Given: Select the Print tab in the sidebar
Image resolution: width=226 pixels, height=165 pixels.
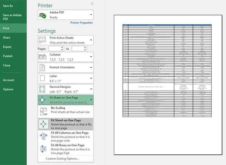Looking at the screenshot, I should pyautogui.click(x=13, y=28).
